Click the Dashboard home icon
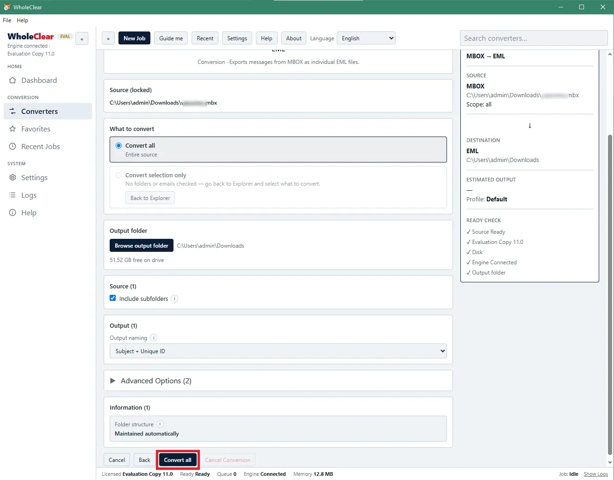Viewport: 614px width, 480px height. point(12,81)
